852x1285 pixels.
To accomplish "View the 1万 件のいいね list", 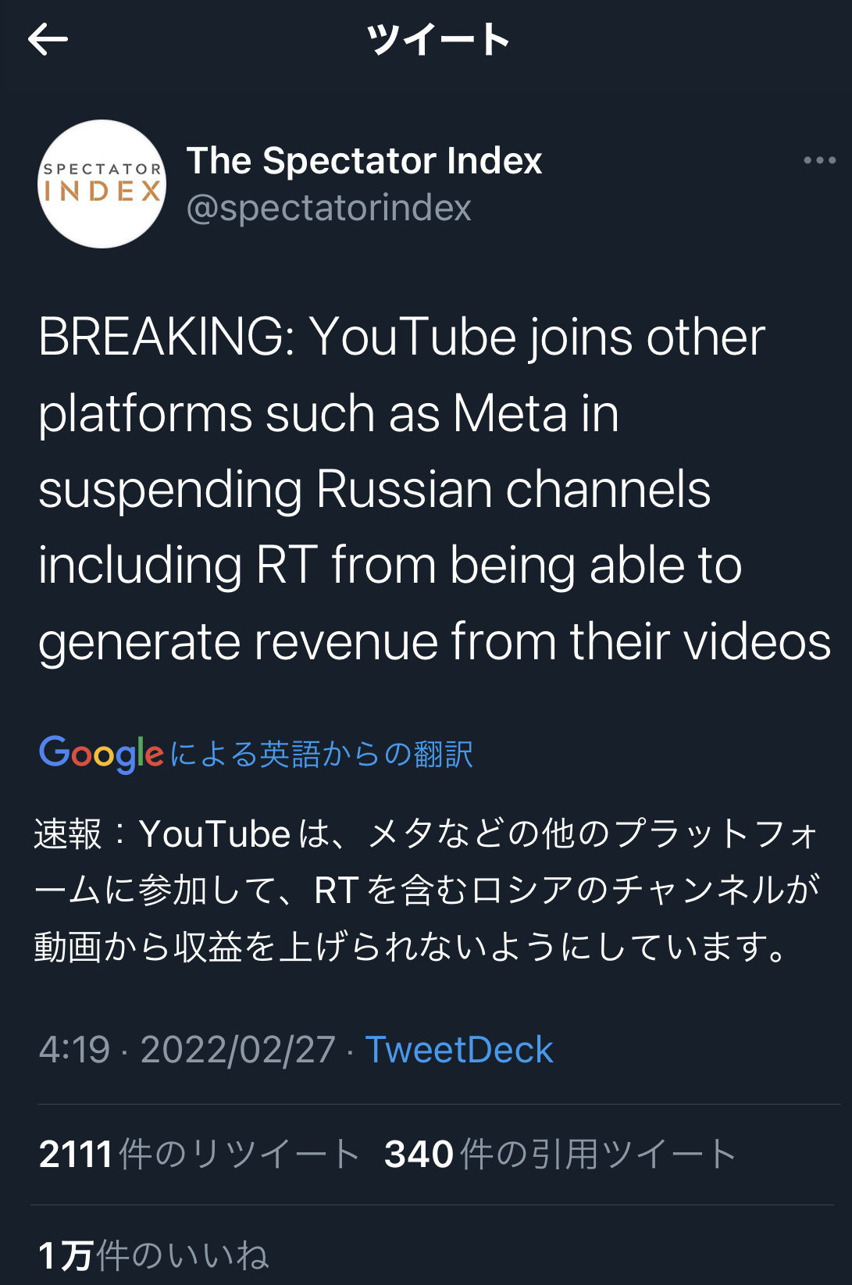I will [154, 1255].
